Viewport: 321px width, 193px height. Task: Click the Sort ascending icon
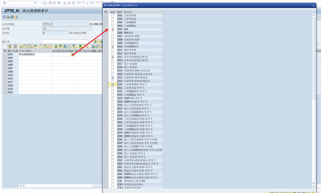(56, 46)
